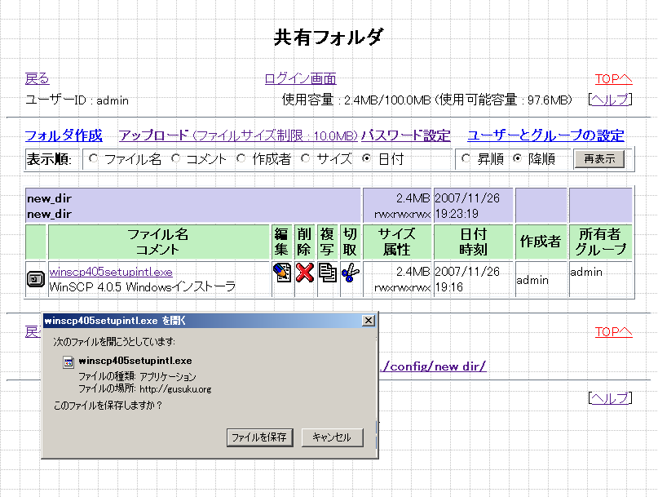
Task: Click the scissors cut icon
Action: [350, 273]
